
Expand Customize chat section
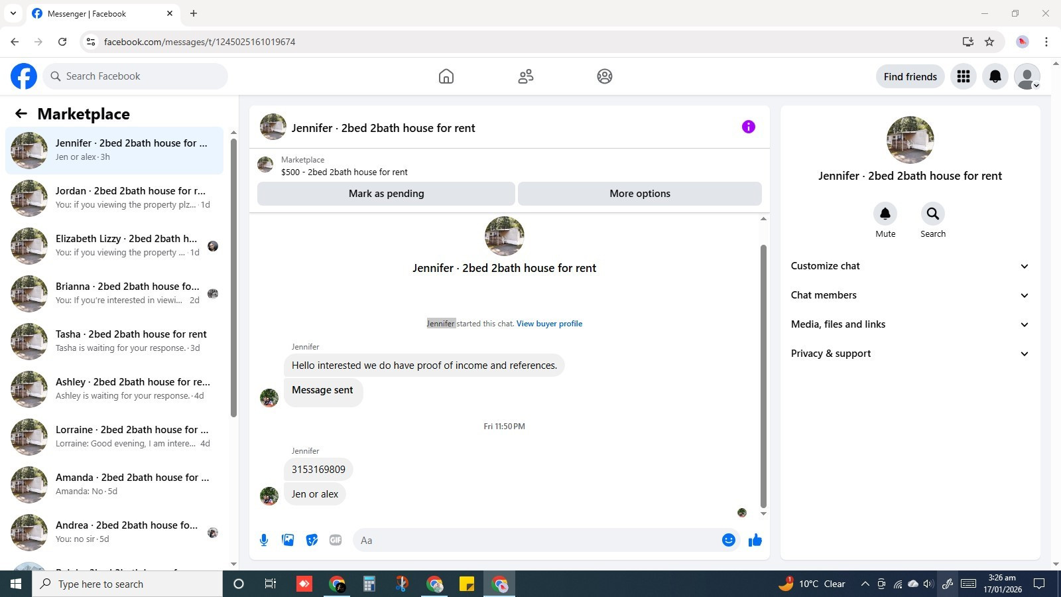pos(910,266)
